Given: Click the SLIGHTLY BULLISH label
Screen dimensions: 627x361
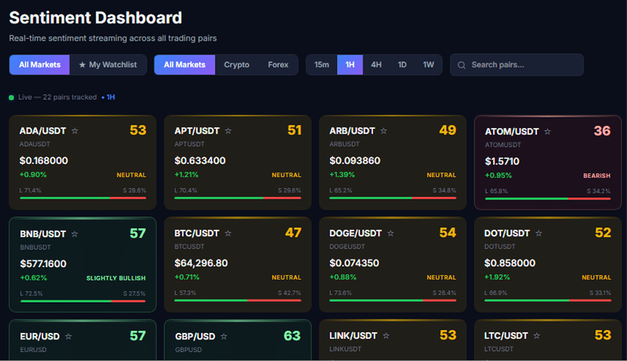Looking at the screenshot, I should coord(116,278).
